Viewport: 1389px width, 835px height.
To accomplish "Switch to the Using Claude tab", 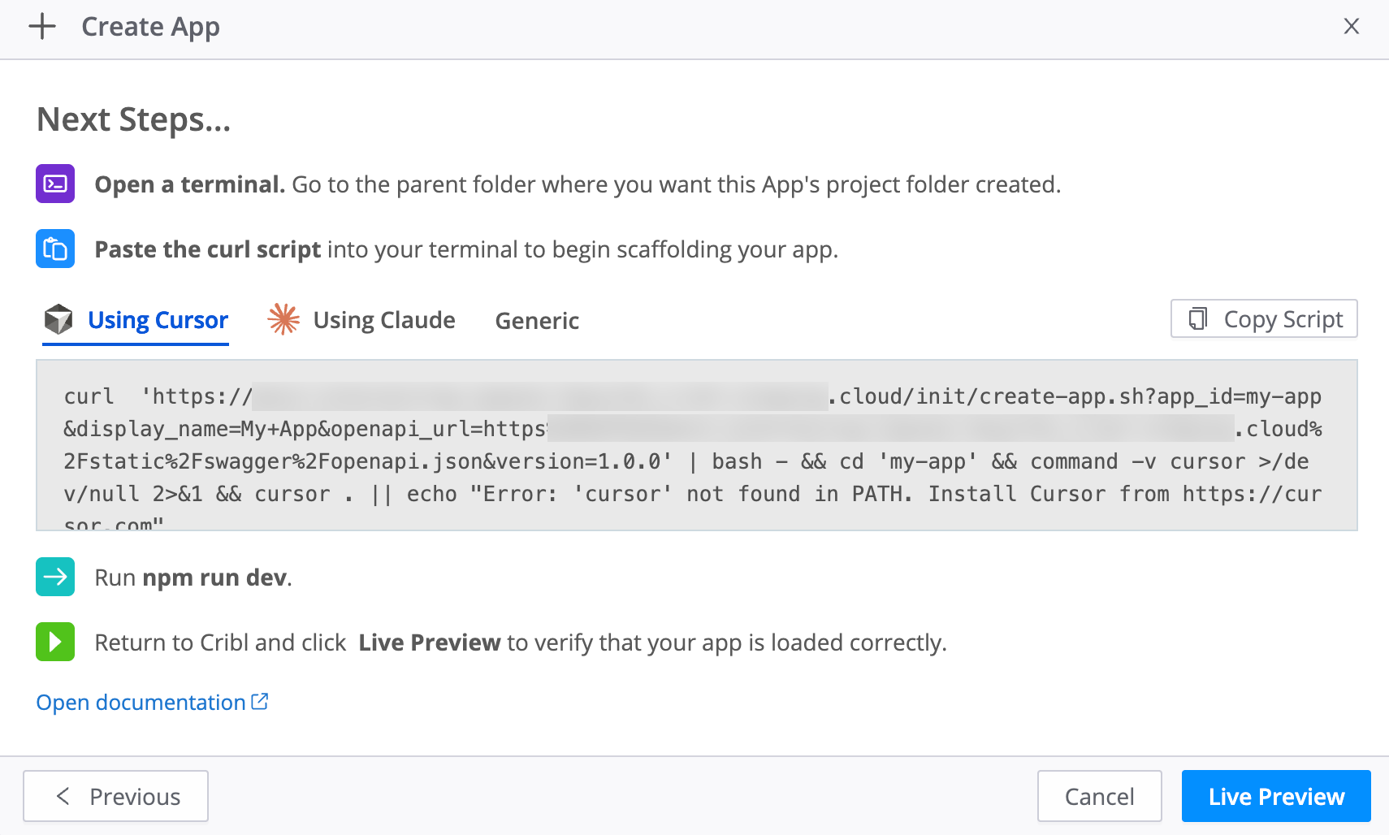I will pyautogui.click(x=361, y=321).
